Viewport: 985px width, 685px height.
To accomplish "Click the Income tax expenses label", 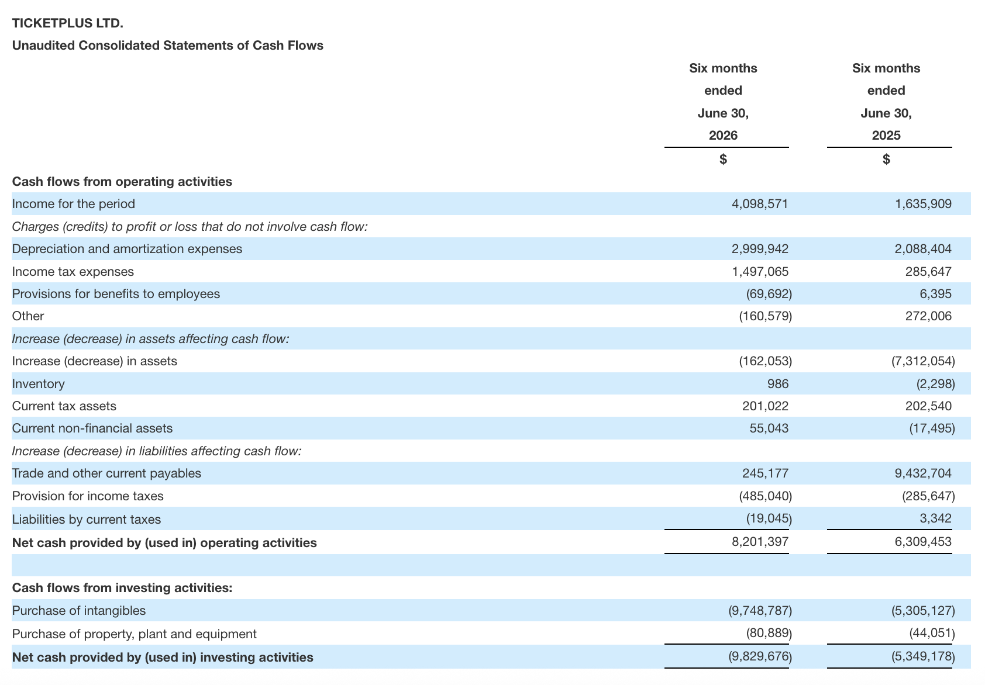I will tap(73, 272).
